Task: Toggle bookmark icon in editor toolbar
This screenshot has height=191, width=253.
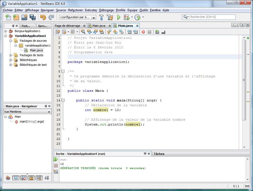Action: [121, 32]
